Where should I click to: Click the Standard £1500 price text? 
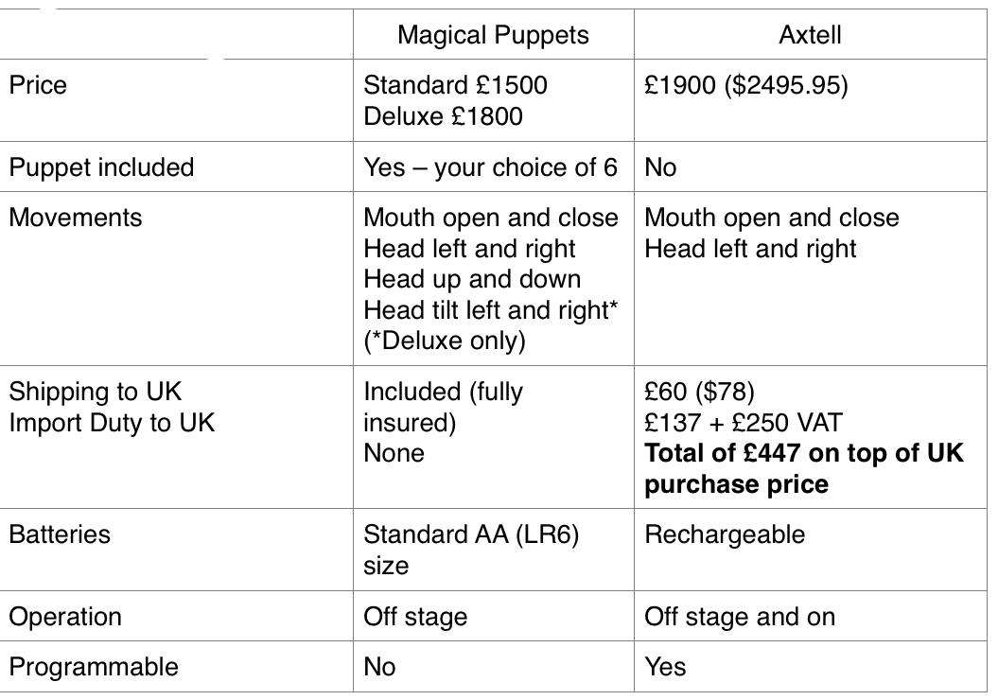(x=455, y=85)
